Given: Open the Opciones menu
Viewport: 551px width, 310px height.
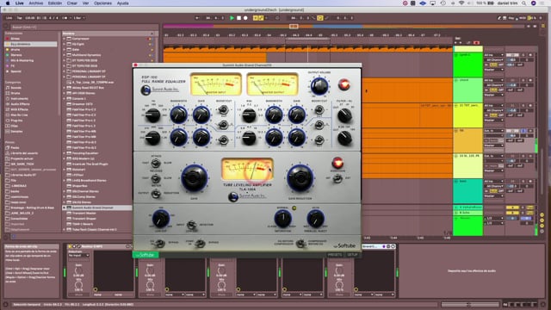Looking at the screenshot, I should click(102, 3).
